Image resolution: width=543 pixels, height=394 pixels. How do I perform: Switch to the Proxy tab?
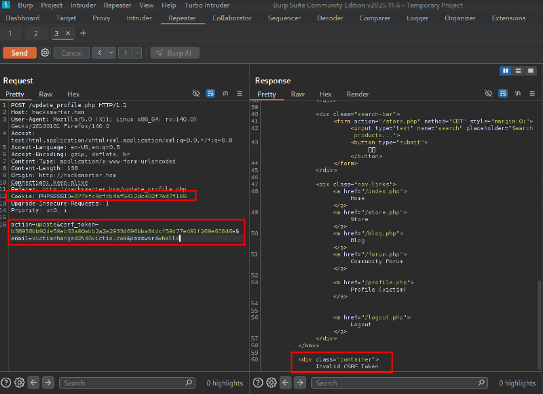[101, 18]
